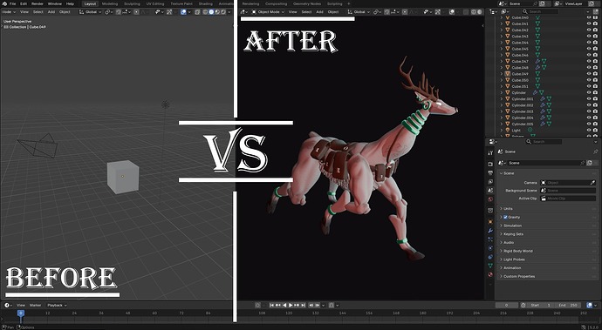Open the Object properties tab icon
This screenshot has width=602, height=330.
pyautogui.click(x=490, y=221)
